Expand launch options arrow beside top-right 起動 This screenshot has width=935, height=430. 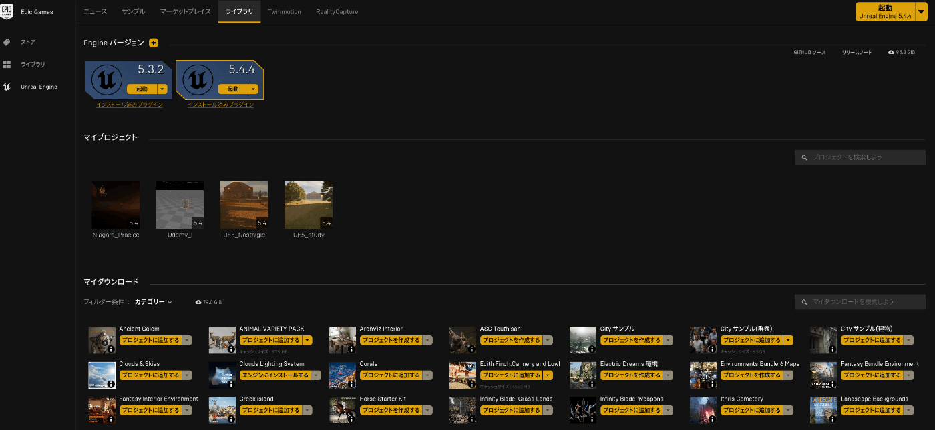pos(922,11)
